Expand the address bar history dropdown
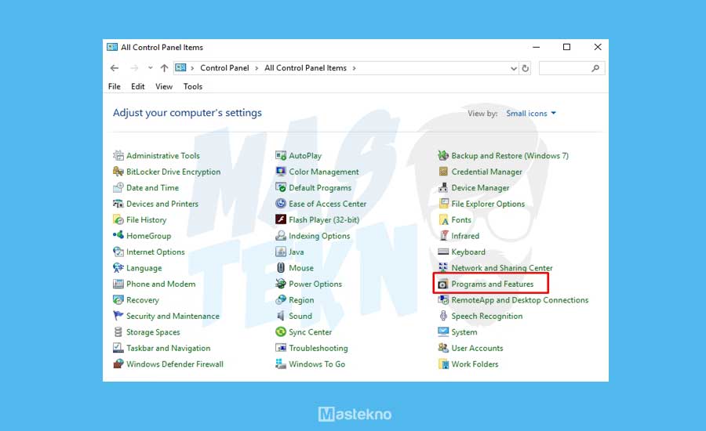706x431 pixels. tap(513, 68)
